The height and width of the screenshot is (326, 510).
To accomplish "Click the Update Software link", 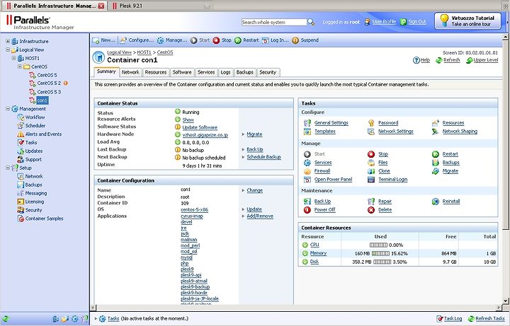I will pyautogui.click(x=200, y=127).
